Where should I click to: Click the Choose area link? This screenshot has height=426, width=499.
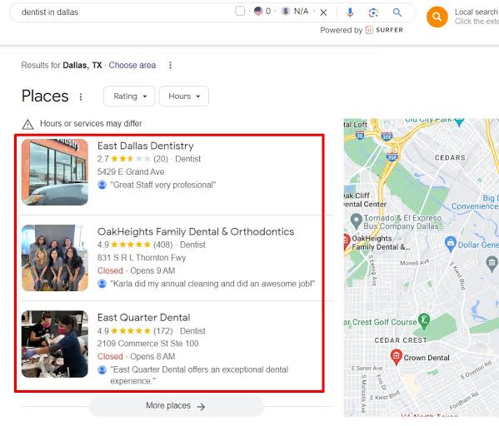tap(132, 65)
